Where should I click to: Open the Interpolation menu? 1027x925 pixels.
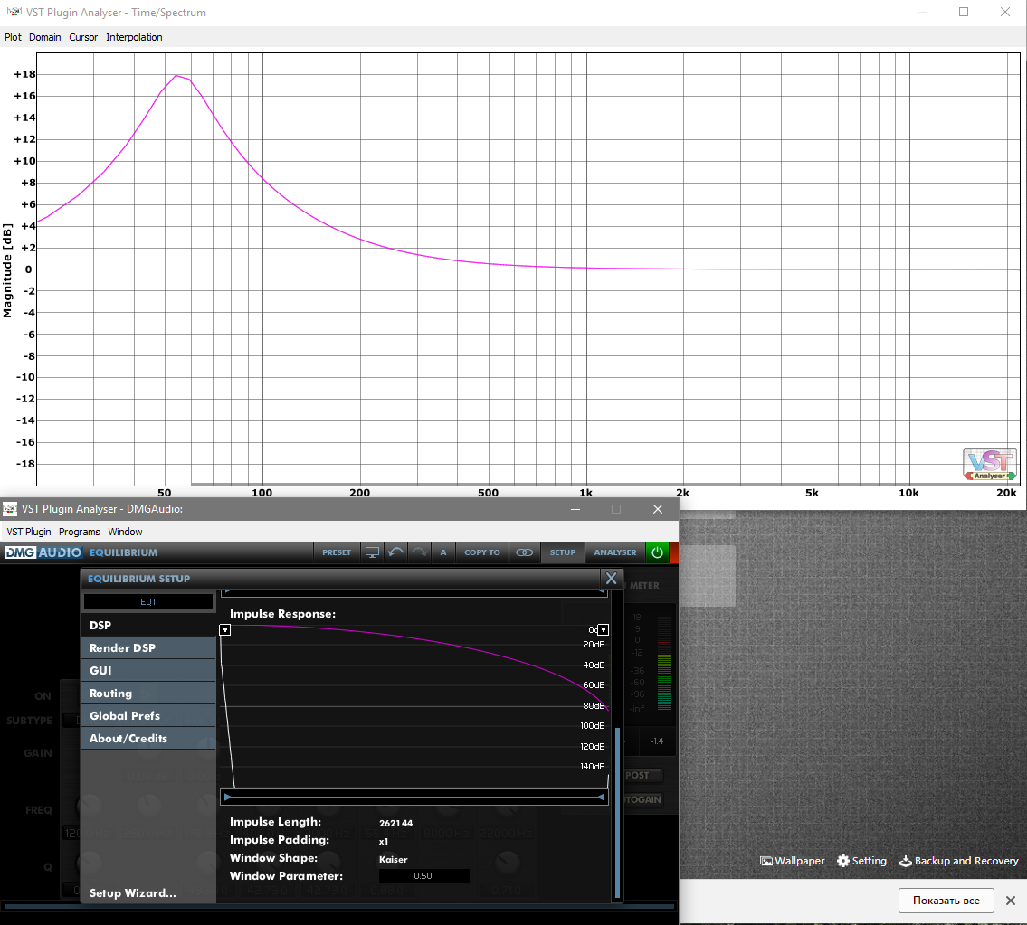point(134,37)
